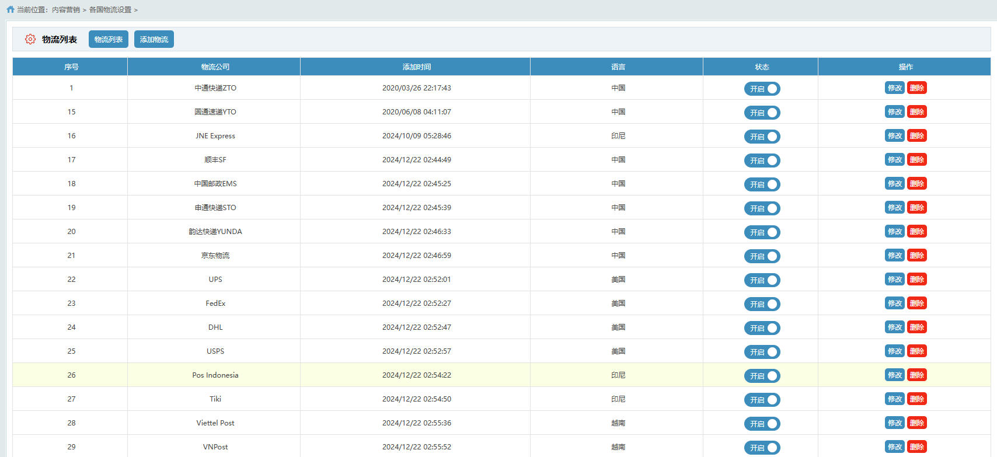Open the 物流列表 tab button

pos(109,39)
